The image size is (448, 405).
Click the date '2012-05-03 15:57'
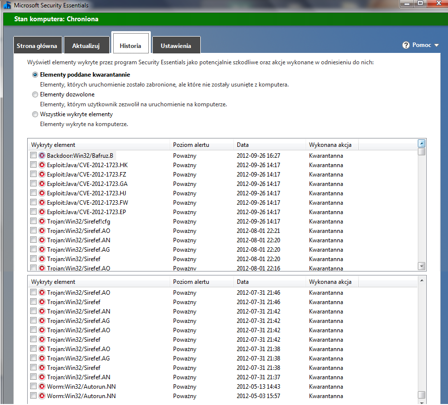coord(258,396)
